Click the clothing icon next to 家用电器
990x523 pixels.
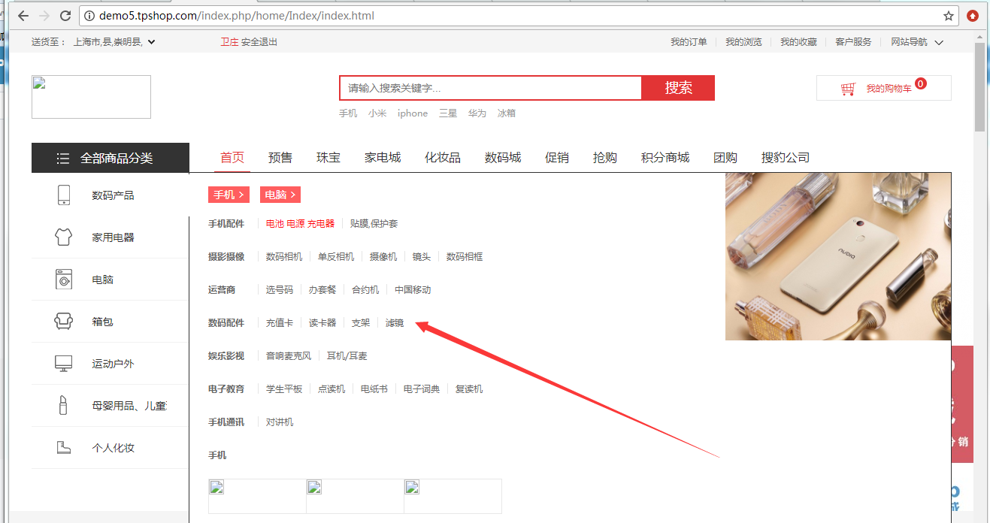click(x=63, y=237)
